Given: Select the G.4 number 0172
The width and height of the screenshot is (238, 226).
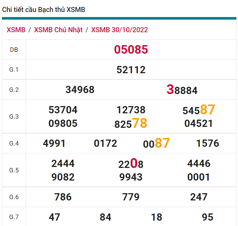Looking at the screenshot, I should [x=106, y=143].
